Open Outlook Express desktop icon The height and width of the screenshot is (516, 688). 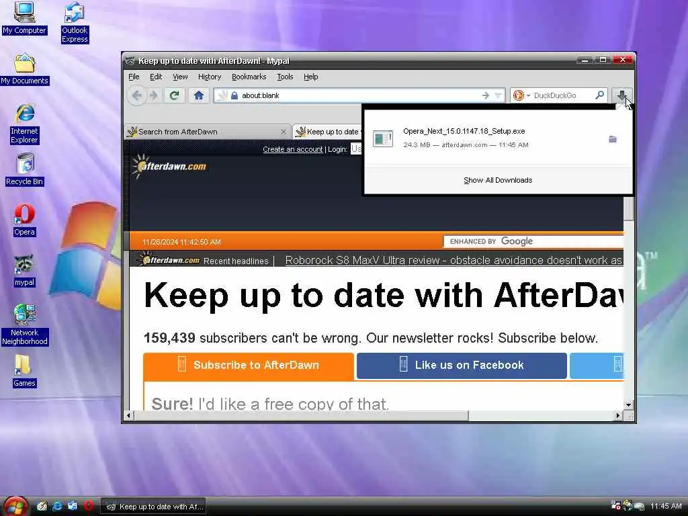click(x=75, y=23)
